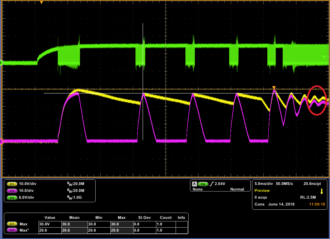Click the trigger level value 2.04V
The height and width of the screenshot is (239, 330).
coord(220,184)
